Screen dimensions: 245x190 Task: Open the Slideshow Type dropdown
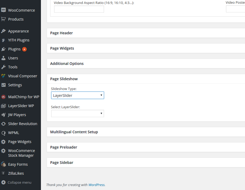pyautogui.click(x=77, y=95)
